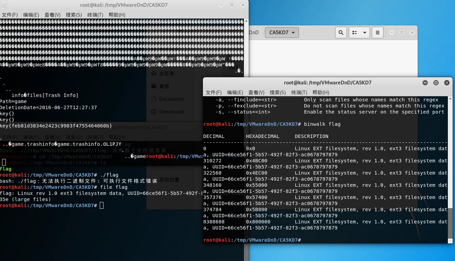The height and width of the screenshot is (261, 455).
Task: Click the DESCRIPTION column header
Action: pyautogui.click(x=311, y=136)
